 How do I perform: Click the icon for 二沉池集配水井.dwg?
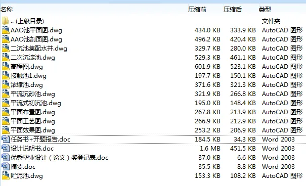pyautogui.click(x=6, y=48)
